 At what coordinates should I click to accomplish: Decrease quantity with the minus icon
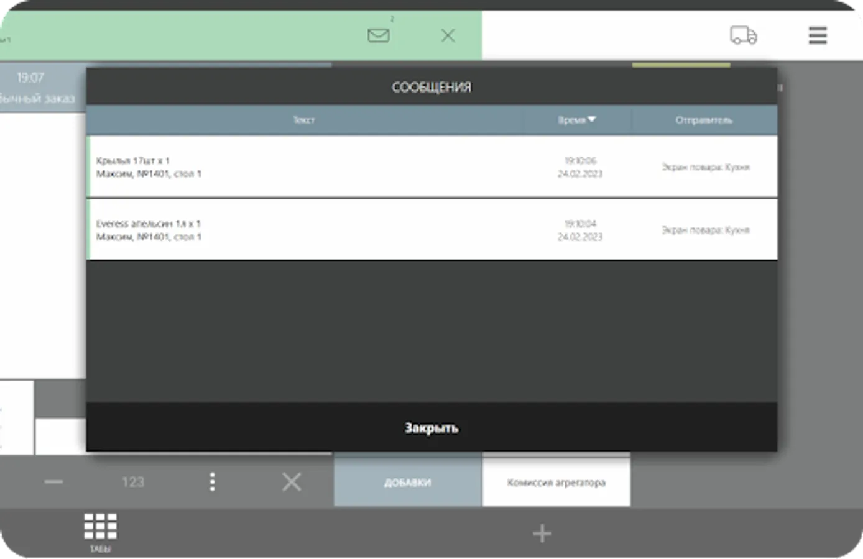point(53,482)
